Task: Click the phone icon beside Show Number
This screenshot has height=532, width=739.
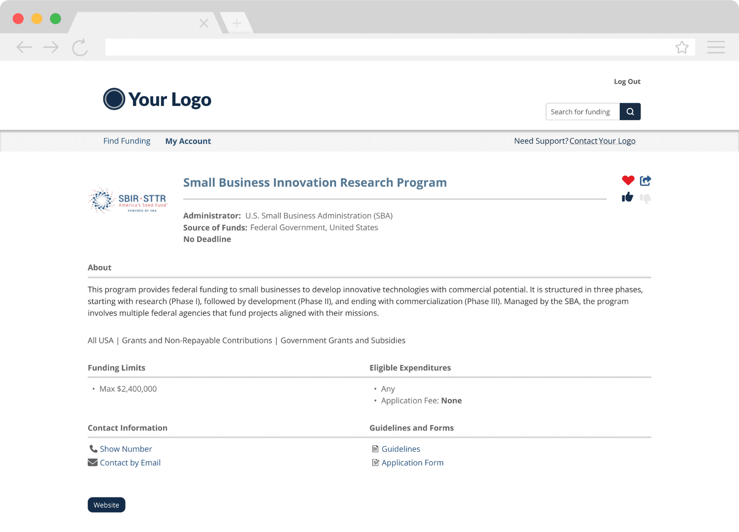Action: [93, 448]
